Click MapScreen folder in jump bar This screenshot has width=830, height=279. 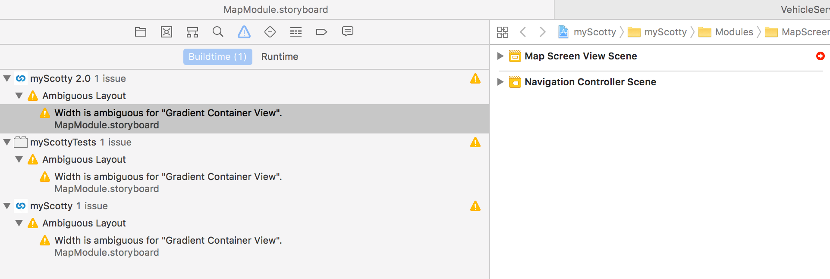click(x=797, y=32)
